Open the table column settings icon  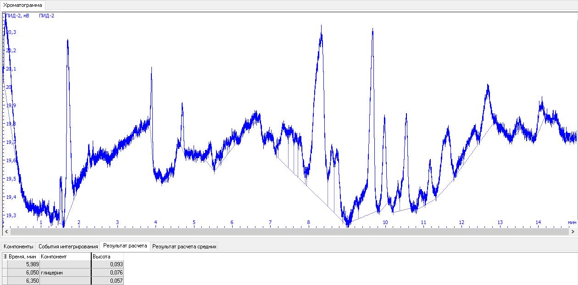click(5, 257)
